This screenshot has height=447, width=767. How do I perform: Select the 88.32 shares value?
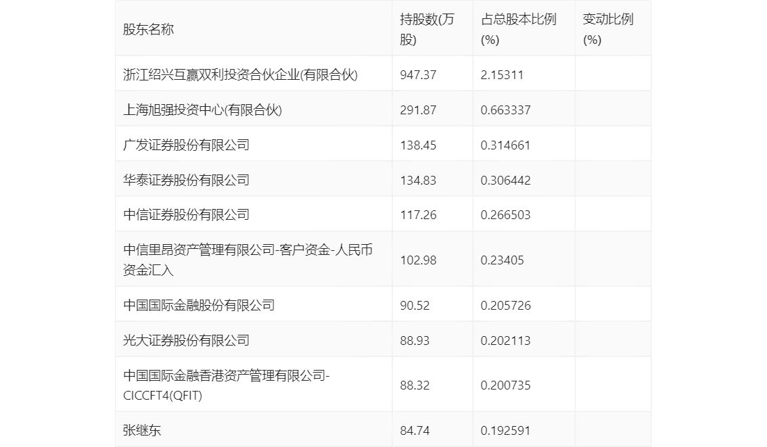pos(415,385)
